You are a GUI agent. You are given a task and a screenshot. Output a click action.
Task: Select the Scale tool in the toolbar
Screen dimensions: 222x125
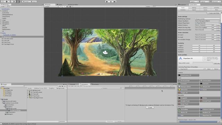tap(14, 1)
